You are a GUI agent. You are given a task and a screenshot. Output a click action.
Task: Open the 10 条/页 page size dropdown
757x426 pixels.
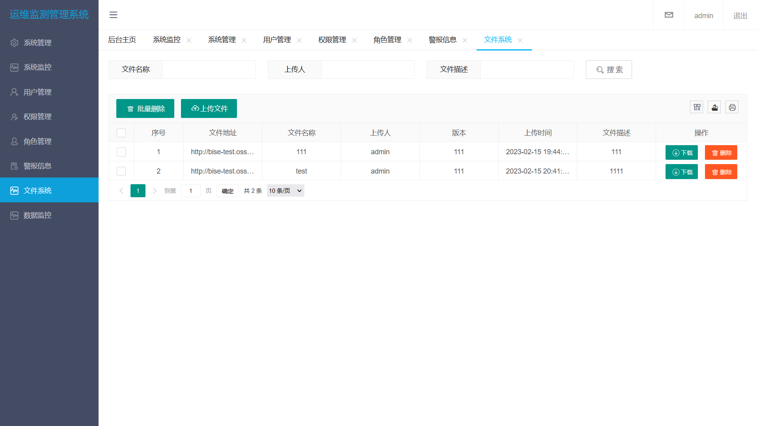[285, 191]
